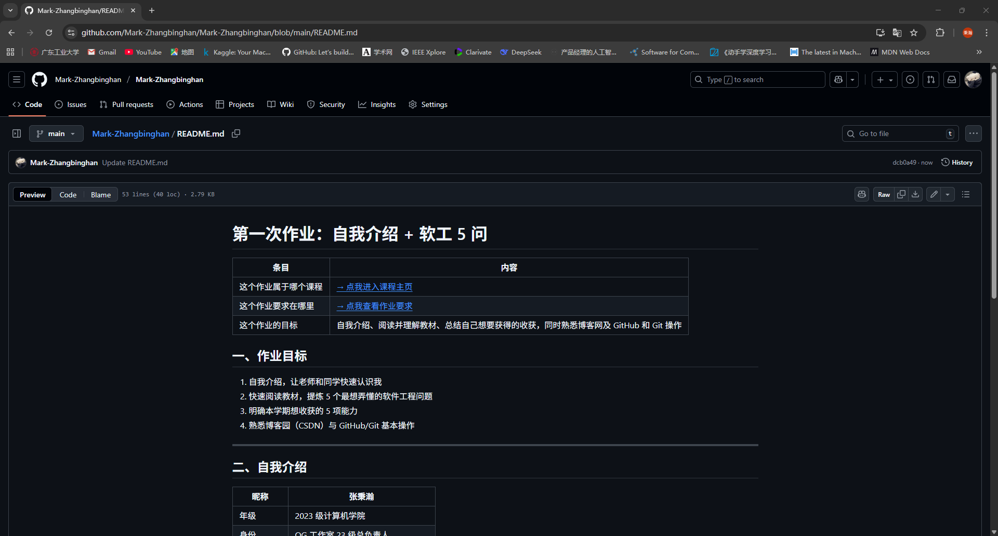The image size is (998, 536).
Task: Download the raw README file
Action: pos(915,194)
